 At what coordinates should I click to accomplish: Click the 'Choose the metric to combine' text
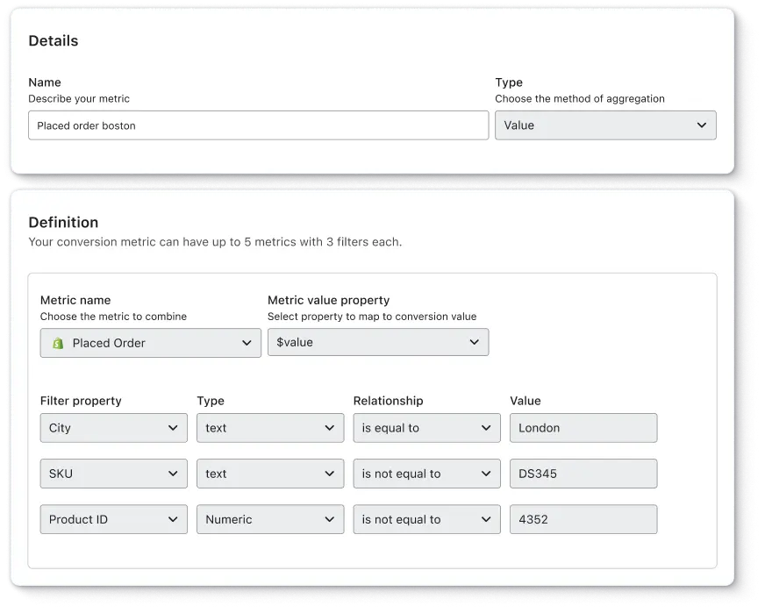tap(113, 317)
